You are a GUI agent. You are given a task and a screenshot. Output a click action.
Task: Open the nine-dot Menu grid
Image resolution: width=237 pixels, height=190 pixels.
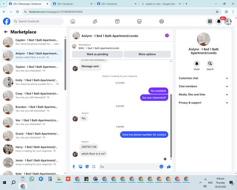tap(210, 21)
